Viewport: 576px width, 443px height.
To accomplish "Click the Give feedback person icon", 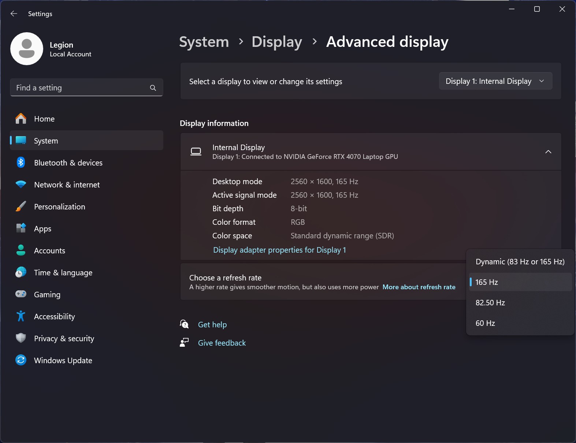I will click(x=184, y=342).
